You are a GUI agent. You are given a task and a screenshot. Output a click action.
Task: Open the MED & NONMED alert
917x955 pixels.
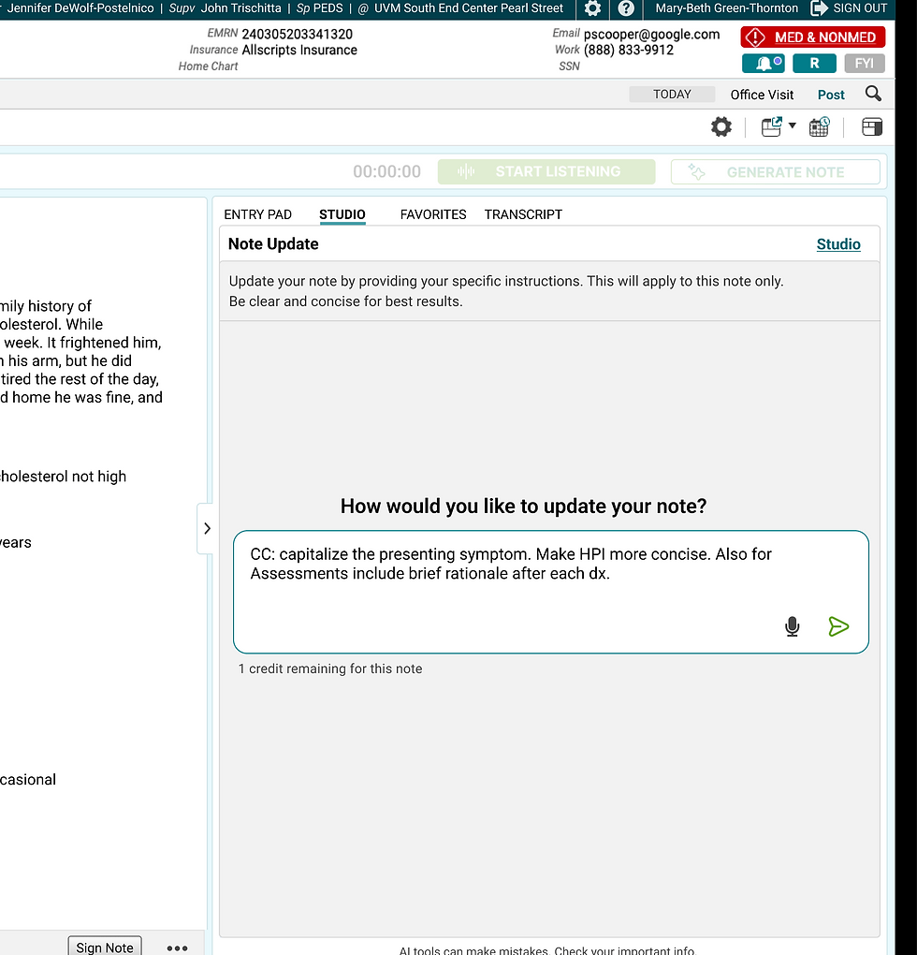[812, 37]
